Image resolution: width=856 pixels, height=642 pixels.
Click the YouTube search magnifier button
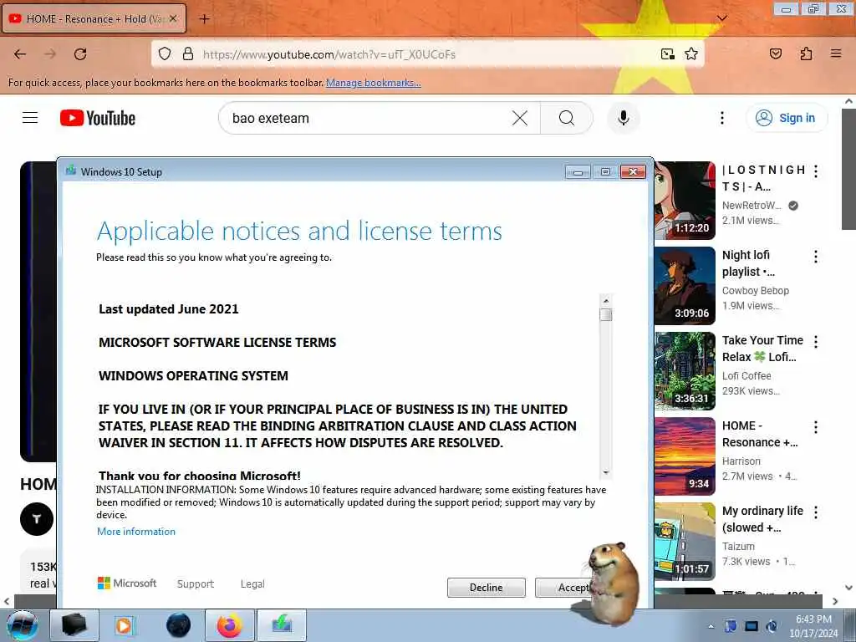coord(567,118)
